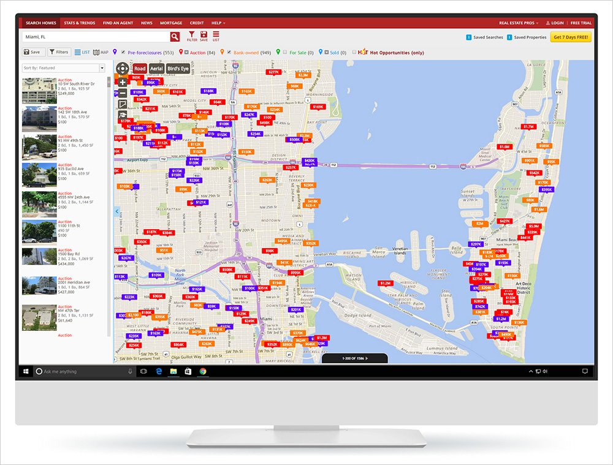The image size is (613, 465).
Task: Switch map to Aerial view
Action: [156, 69]
